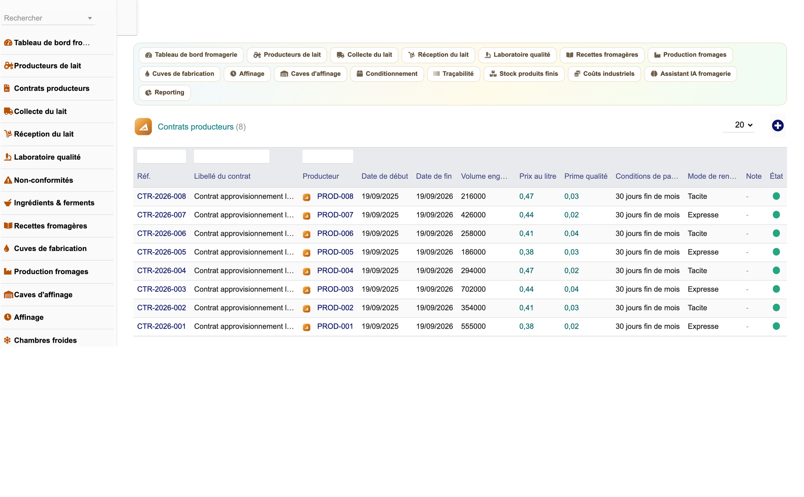Open contract CTR-2026-002 link
This screenshot has height=497, width=804.
click(162, 308)
